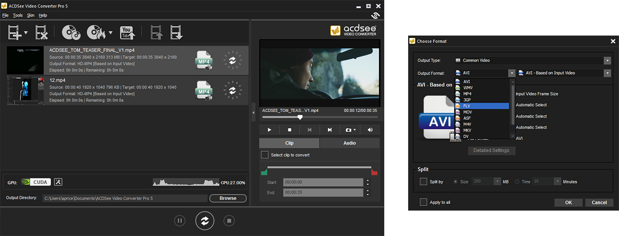Expand the Burn disc dropdown arrow
The image size is (619, 236).
(x=110, y=34)
